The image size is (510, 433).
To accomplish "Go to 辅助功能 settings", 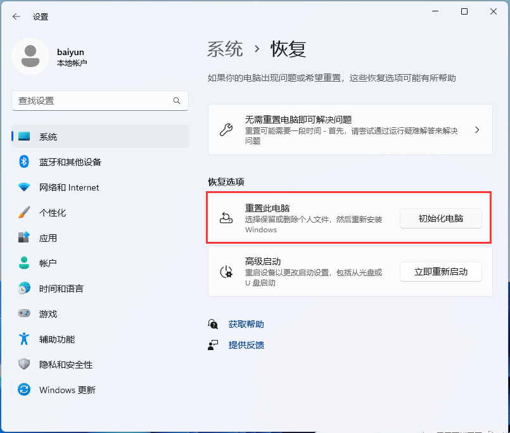I will (x=100, y=339).
